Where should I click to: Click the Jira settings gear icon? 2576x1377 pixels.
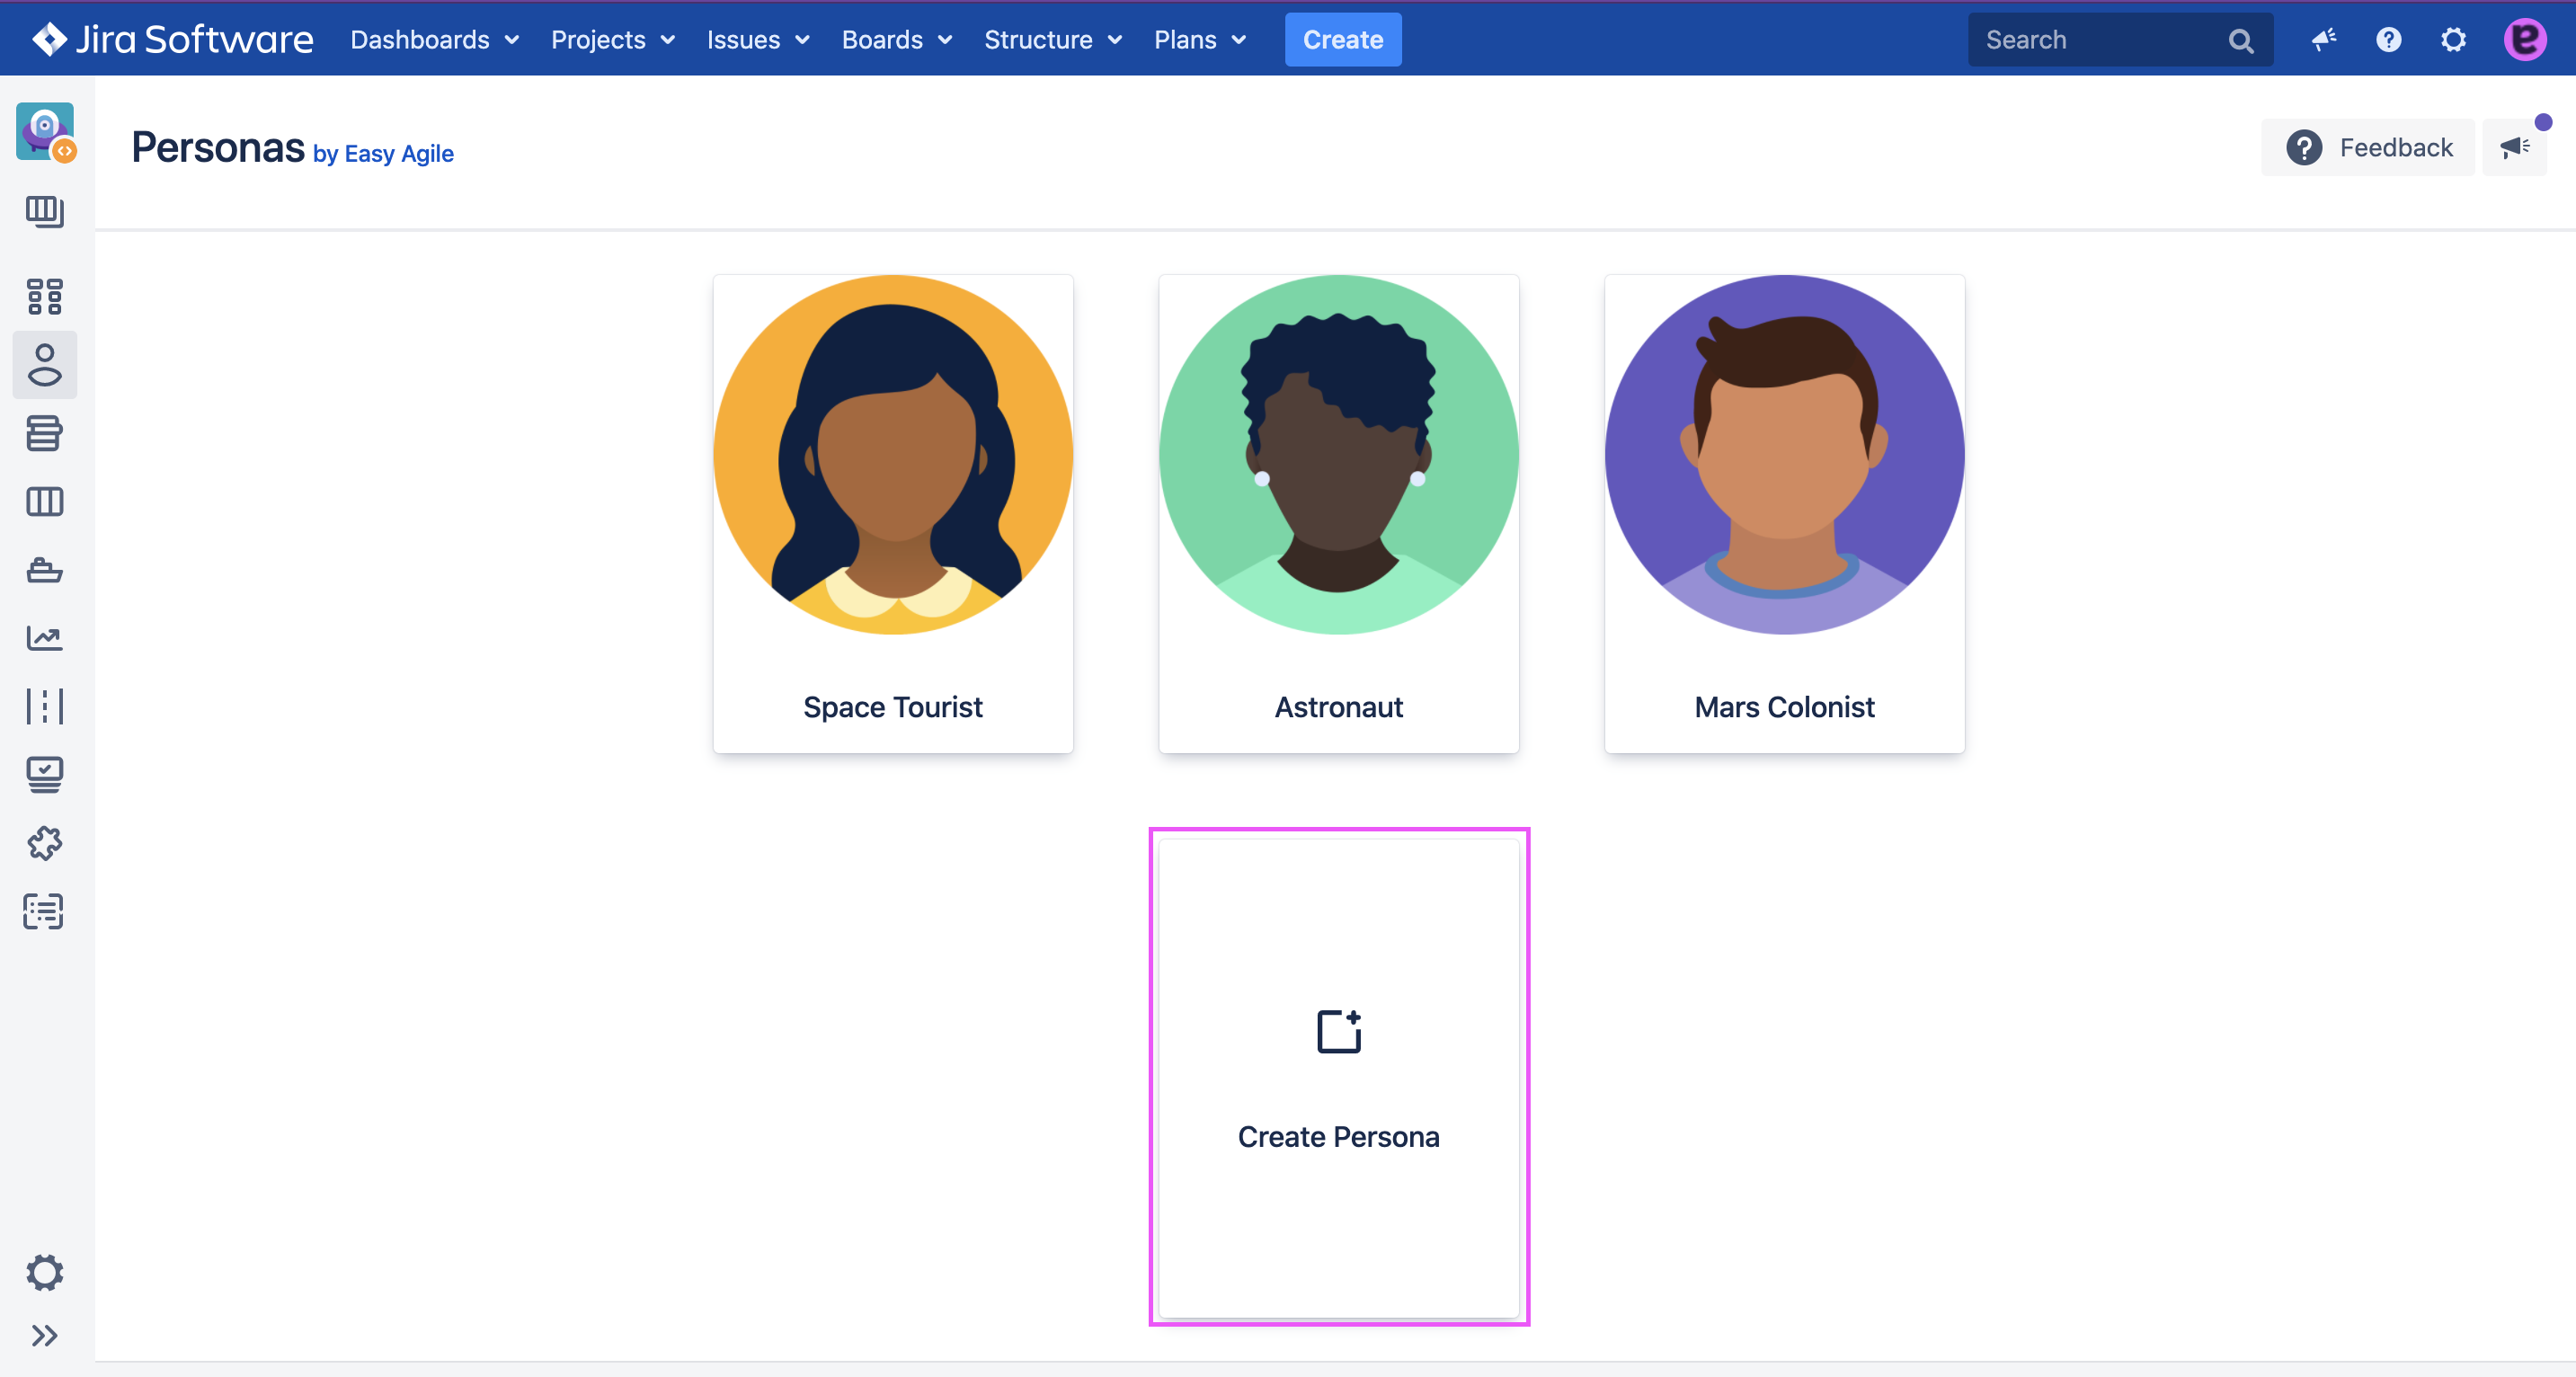[x=2453, y=40]
